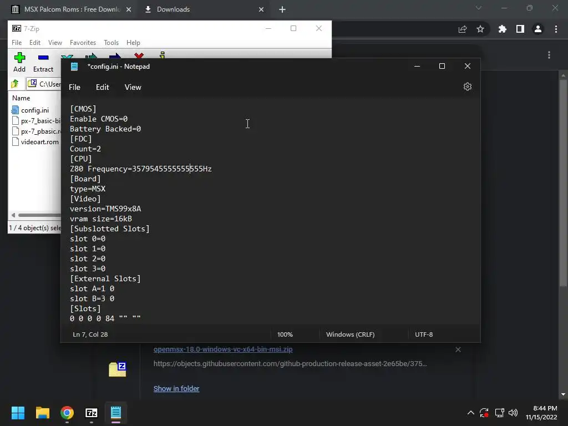Click the 7-Zip Add toolbar icon

click(19, 62)
